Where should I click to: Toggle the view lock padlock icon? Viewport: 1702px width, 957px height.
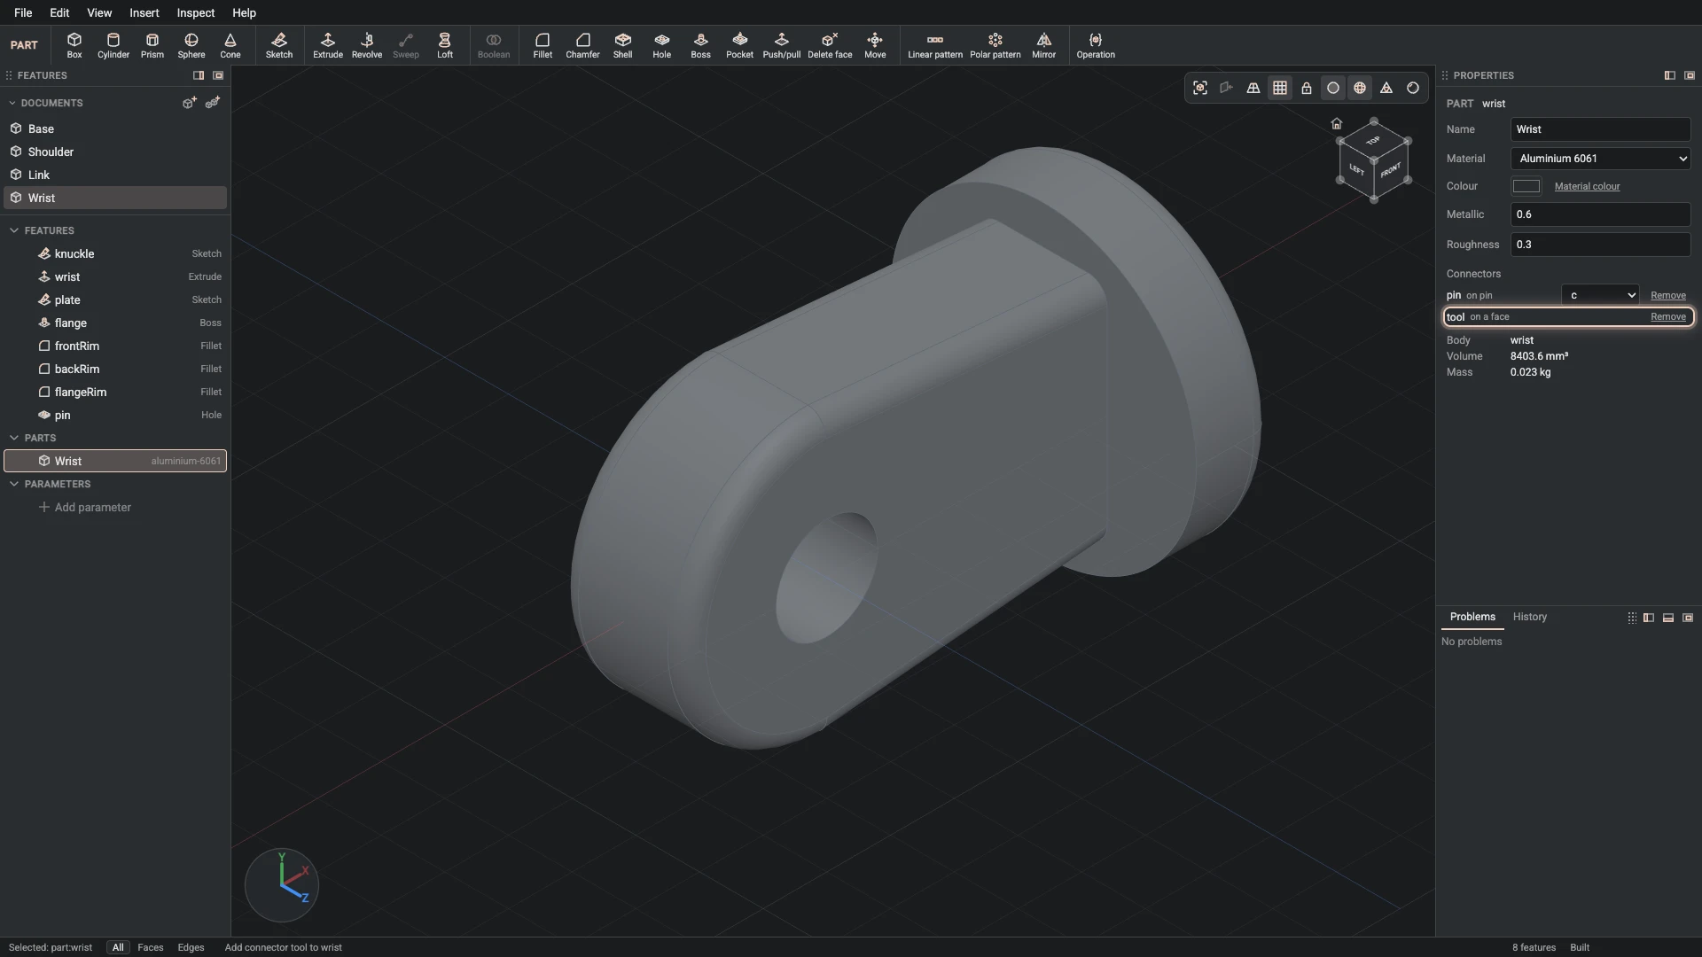pyautogui.click(x=1307, y=88)
